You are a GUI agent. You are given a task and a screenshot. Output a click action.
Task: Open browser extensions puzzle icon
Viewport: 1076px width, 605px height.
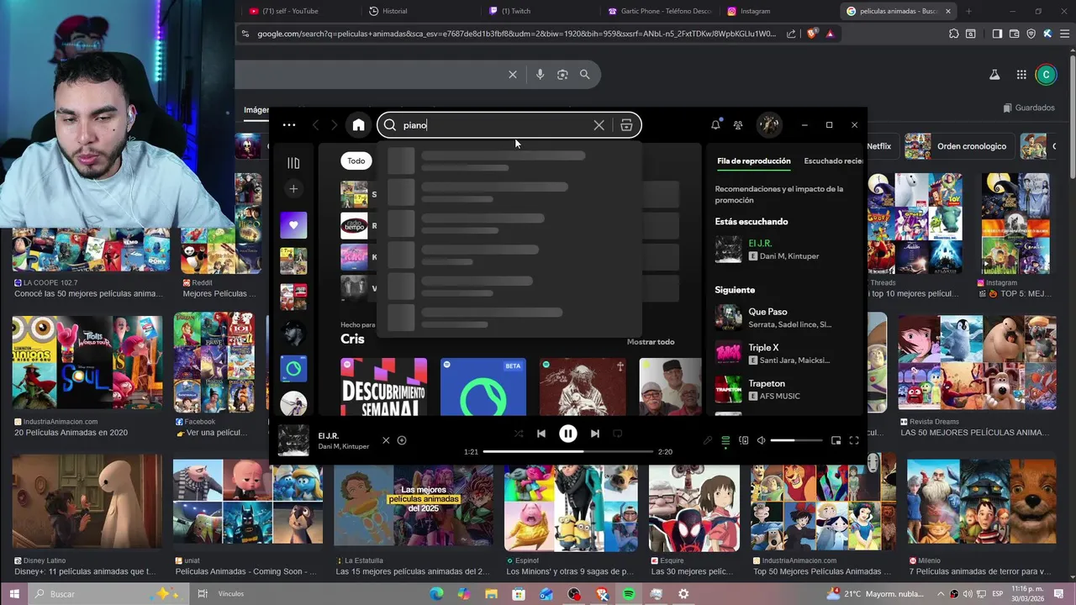pos(953,34)
